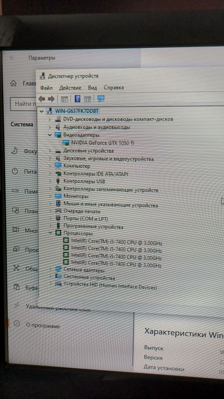Click the blue Help question mark toolbar icon
This screenshot has height=399, width=224.
(78, 98)
